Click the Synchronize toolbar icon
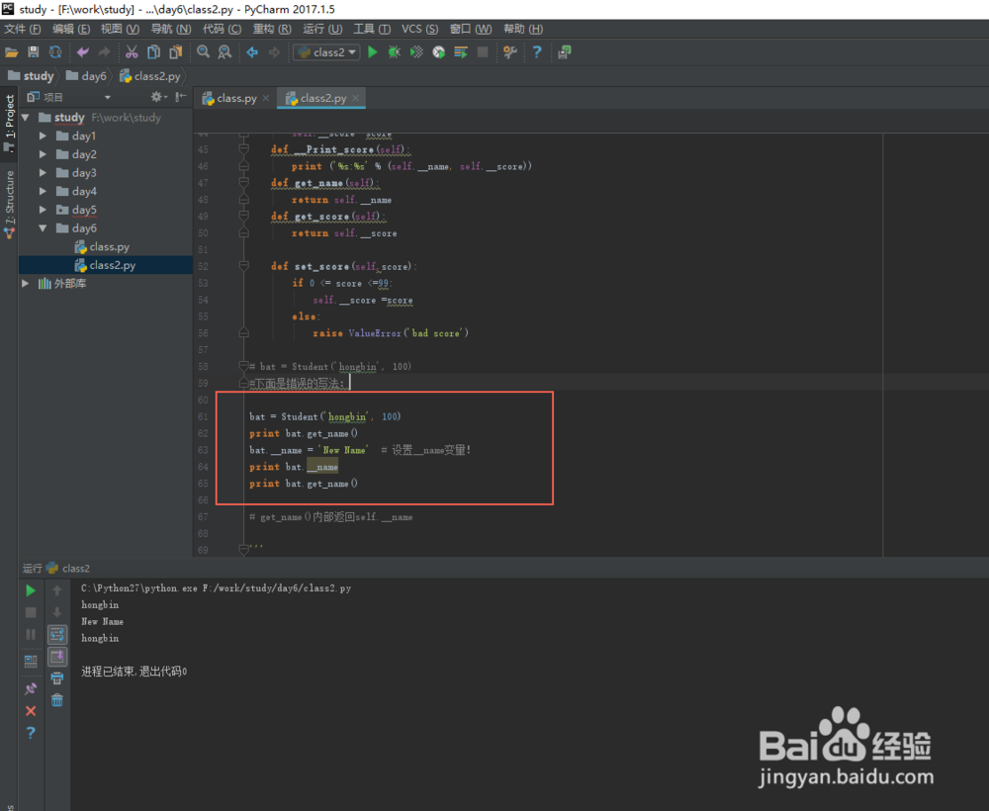989x811 pixels. tap(55, 52)
